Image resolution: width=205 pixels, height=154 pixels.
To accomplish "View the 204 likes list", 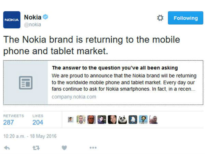I will point(38,122).
